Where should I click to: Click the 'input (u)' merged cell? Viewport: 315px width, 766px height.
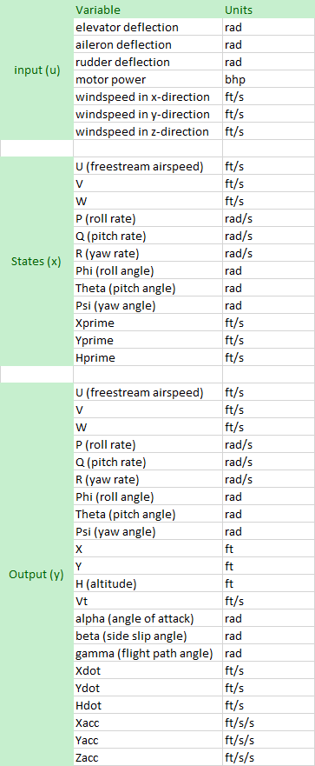(36, 70)
